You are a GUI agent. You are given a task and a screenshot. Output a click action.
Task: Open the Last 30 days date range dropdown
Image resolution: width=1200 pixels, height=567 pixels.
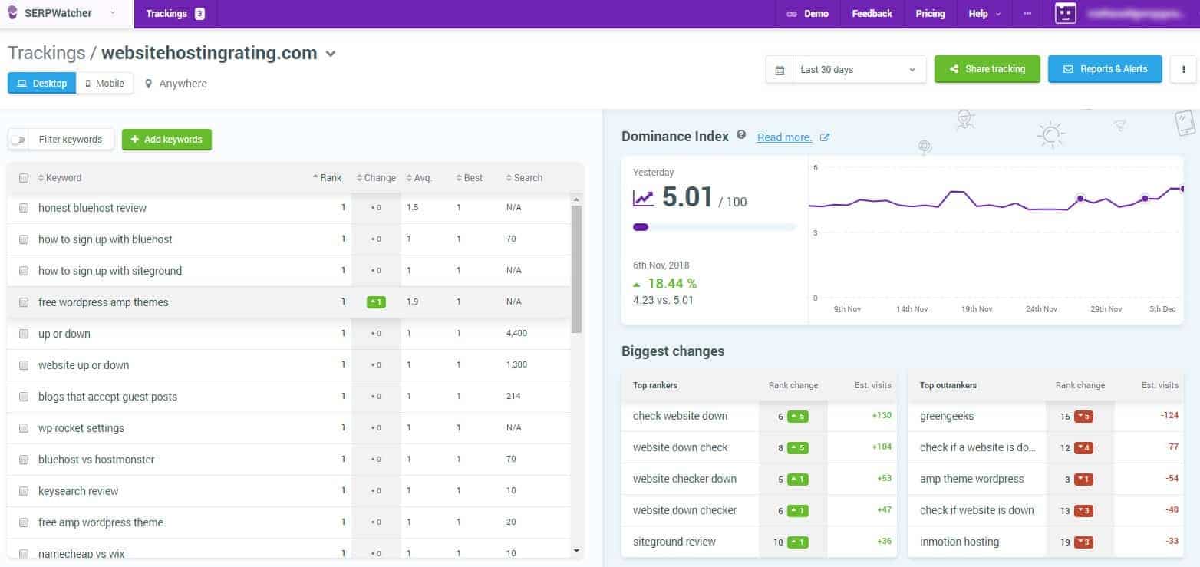coord(846,69)
